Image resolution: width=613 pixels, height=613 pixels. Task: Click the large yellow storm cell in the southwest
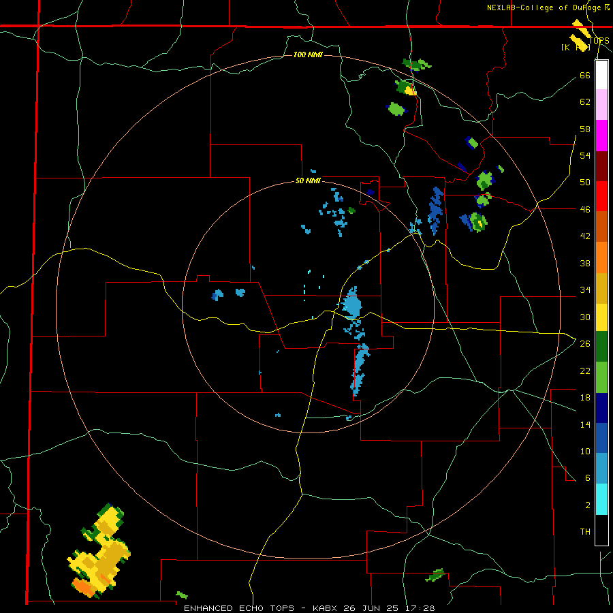pos(99,552)
